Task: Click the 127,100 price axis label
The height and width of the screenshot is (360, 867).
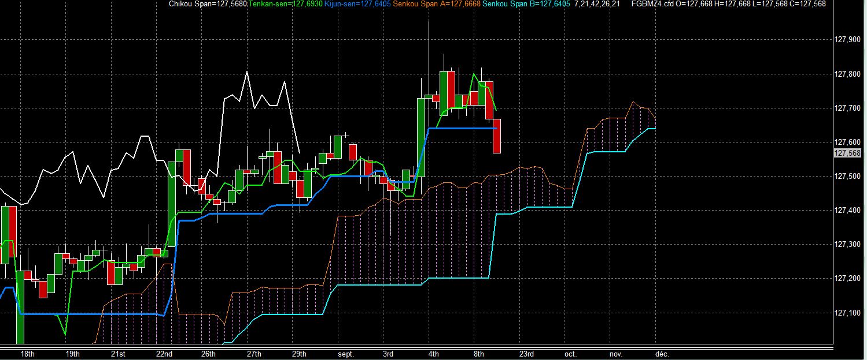Action: 848,313
